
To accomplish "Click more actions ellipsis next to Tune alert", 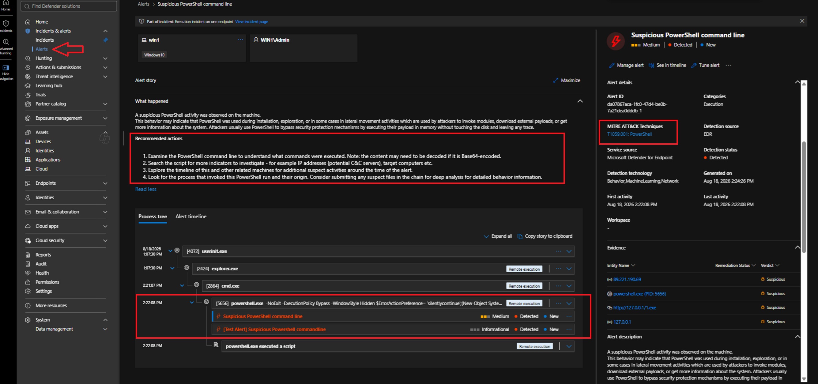I will coord(729,66).
